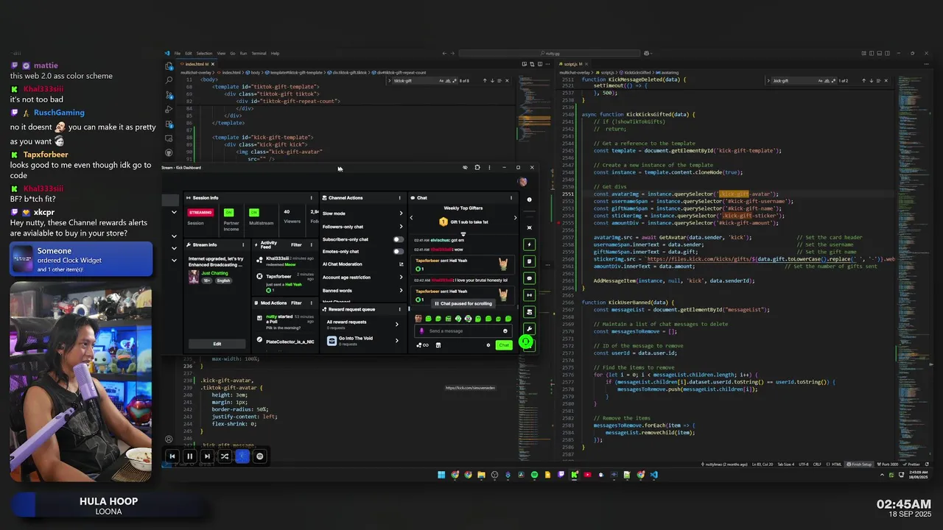
Task: Show next Weekly Top Gifters slide
Action: pos(515,218)
